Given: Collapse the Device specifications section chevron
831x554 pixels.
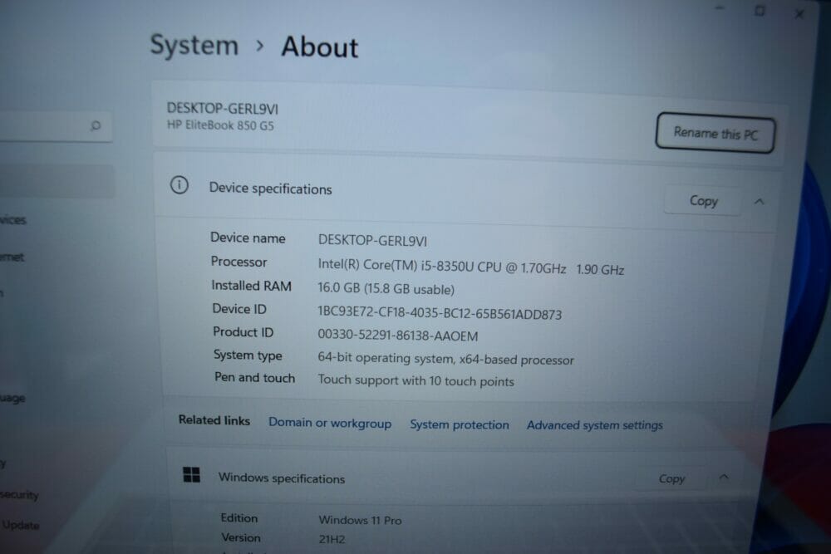Looking at the screenshot, I should 759,202.
